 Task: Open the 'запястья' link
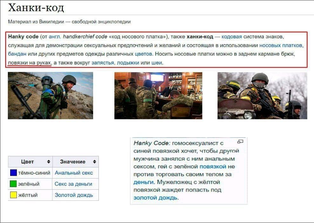pyautogui.click(x=103, y=63)
